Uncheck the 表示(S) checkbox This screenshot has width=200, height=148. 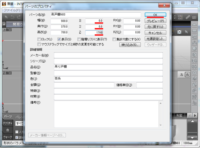(59, 39)
